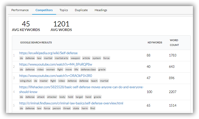
Task: Click the 'law' tag in findlaw row
Action: (39, 108)
